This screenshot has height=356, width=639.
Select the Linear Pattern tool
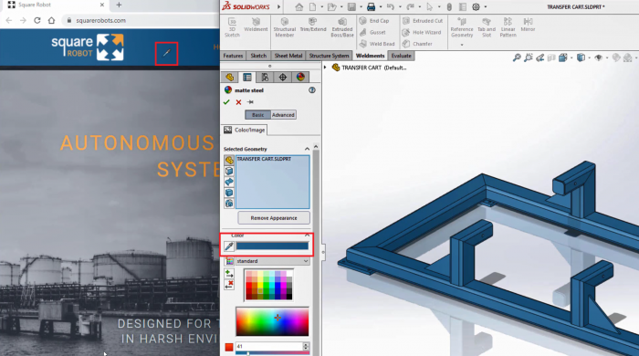pos(508,27)
